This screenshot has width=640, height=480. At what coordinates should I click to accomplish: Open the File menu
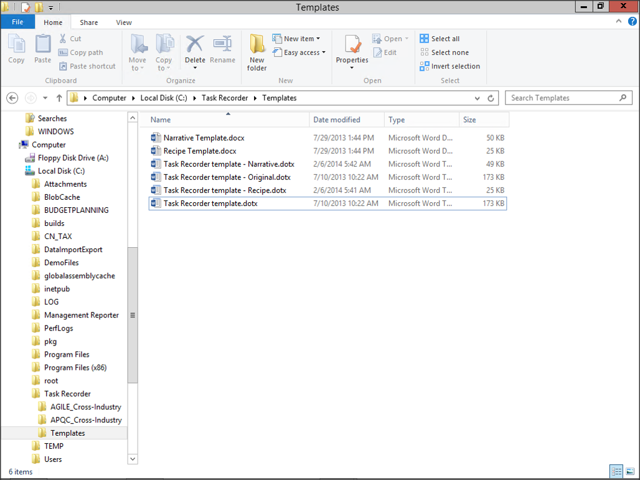click(x=17, y=22)
